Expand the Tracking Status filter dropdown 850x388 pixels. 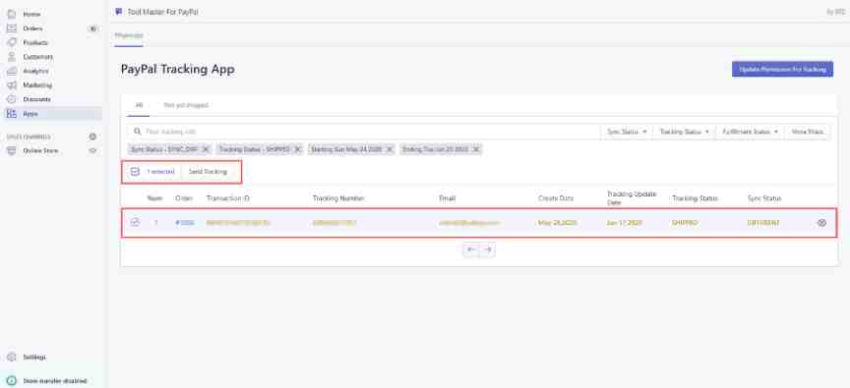coord(684,132)
